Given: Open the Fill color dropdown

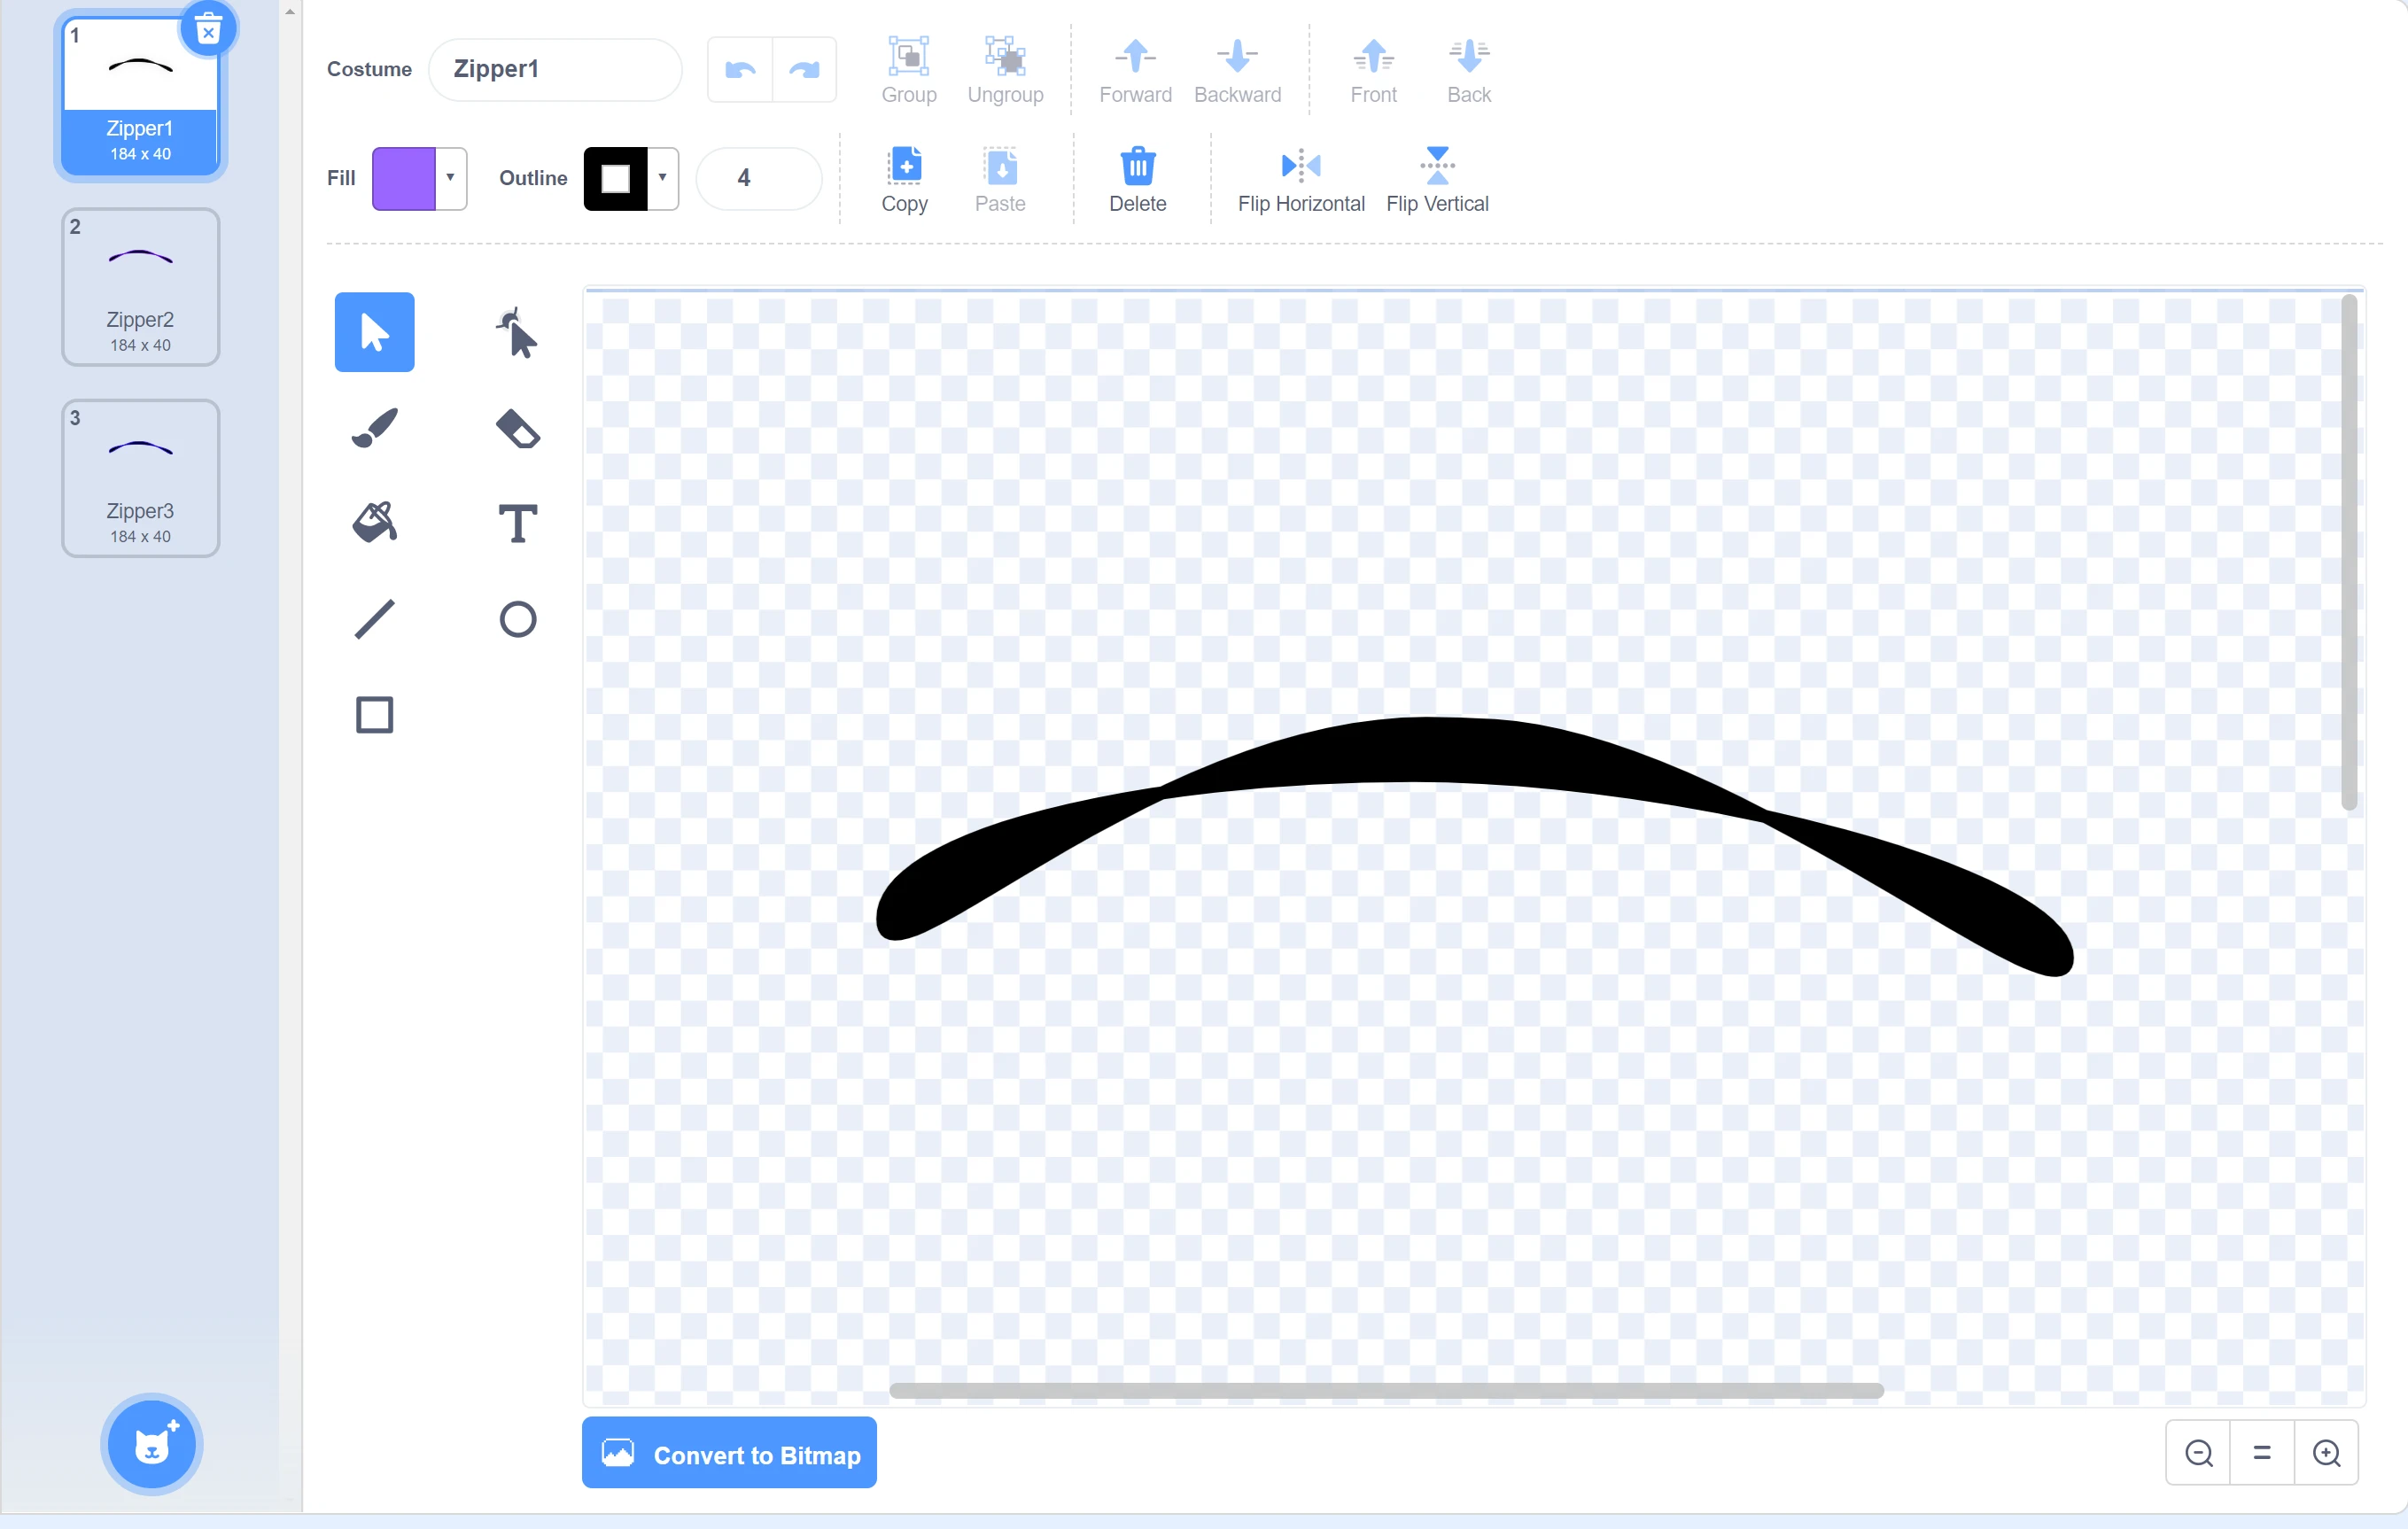Looking at the screenshot, I should coord(451,178).
